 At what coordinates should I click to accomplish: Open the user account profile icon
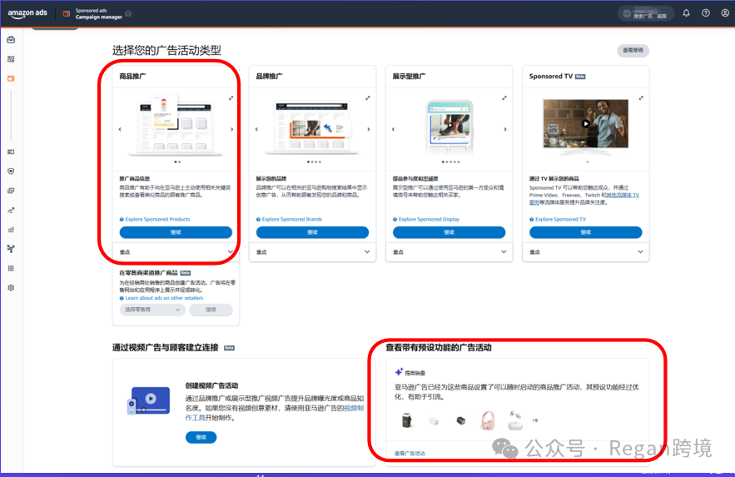point(725,13)
